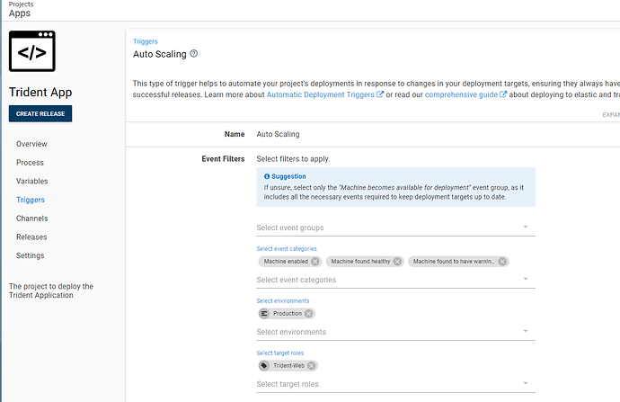This screenshot has width=620, height=402.
Task: Expand the Select event categories dropdown
Action: [x=526, y=280]
